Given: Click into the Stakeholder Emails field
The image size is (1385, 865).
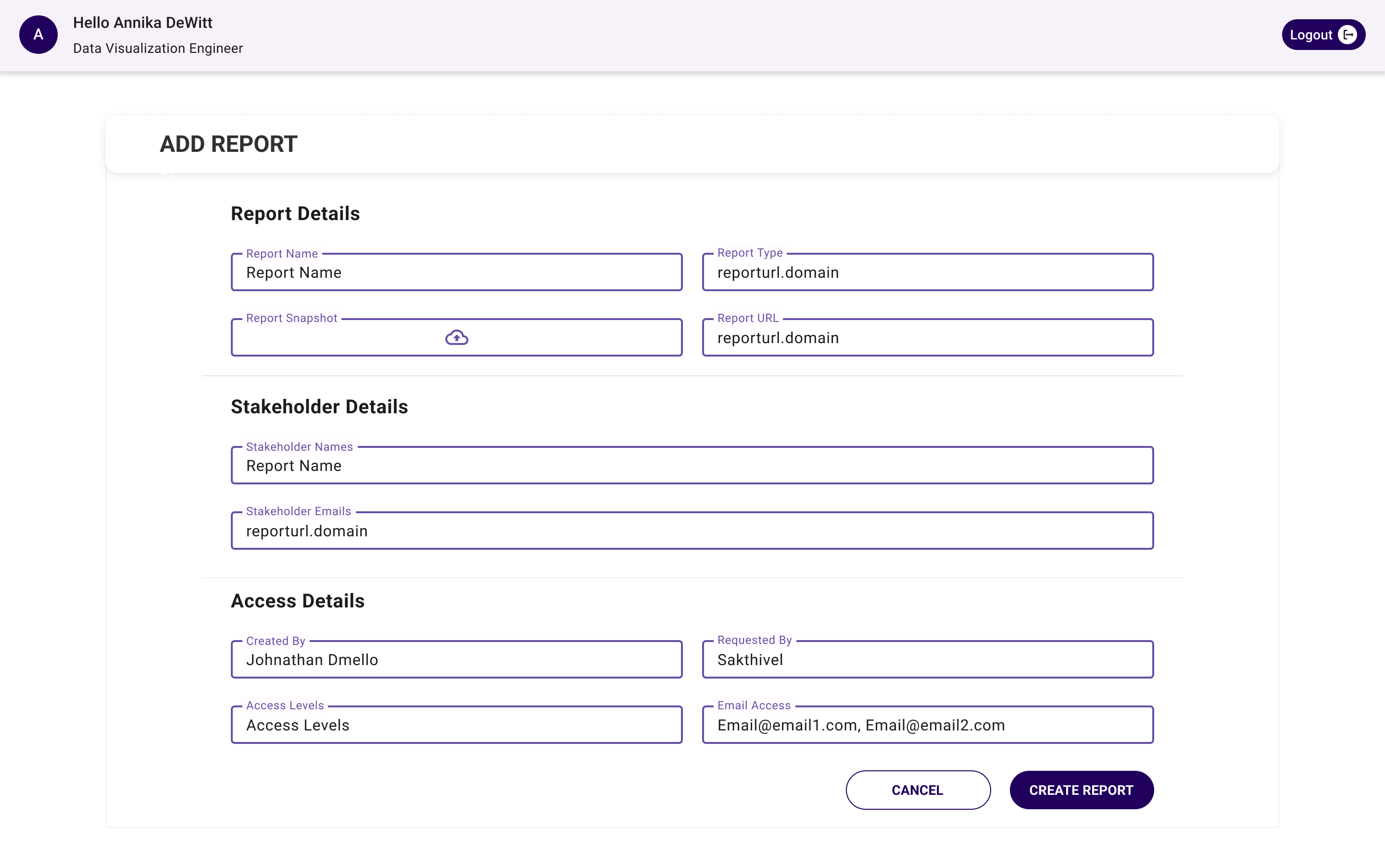Looking at the screenshot, I should [692, 531].
